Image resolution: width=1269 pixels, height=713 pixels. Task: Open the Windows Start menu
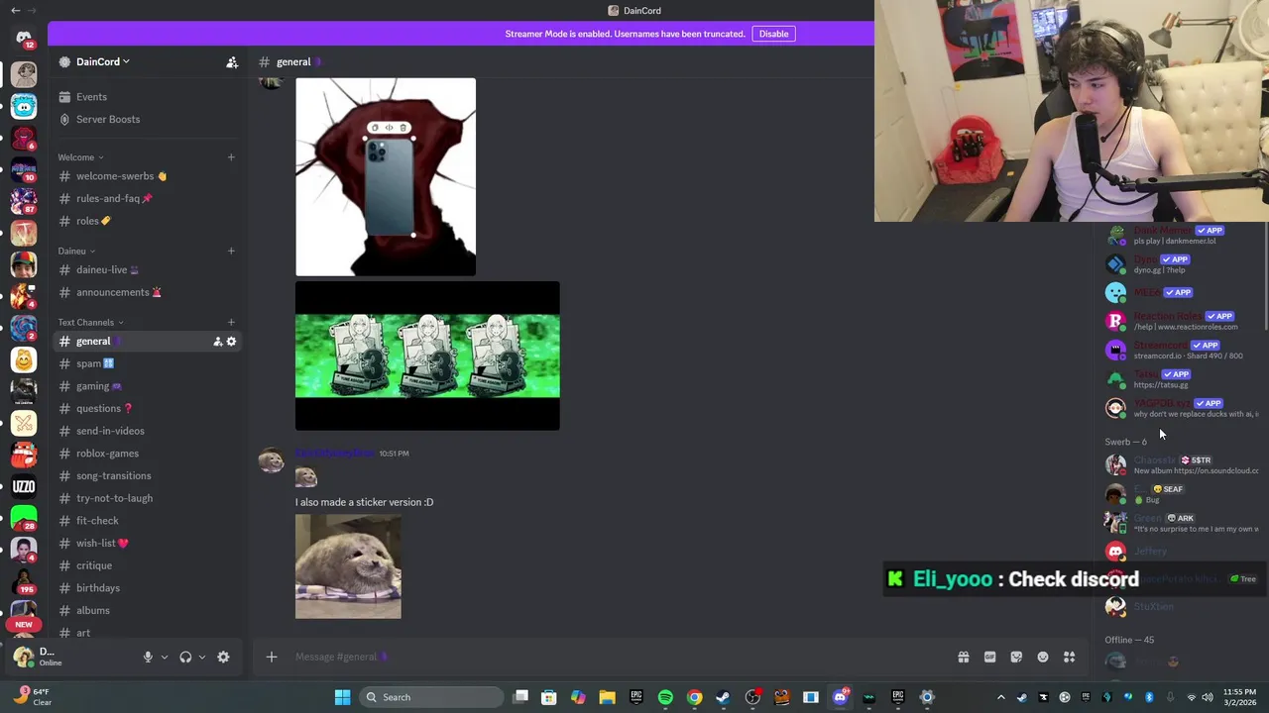[x=342, y=697]
